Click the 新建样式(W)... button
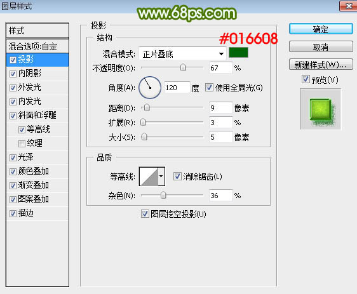 321,64
